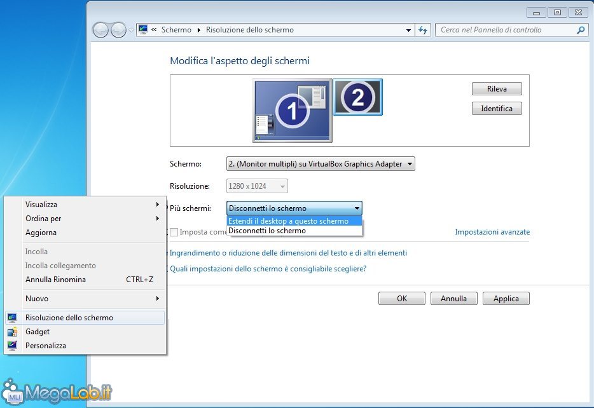Image resolution: width=594 pixels, height=408 pixels.
Task: Open the Risoluzione 1280 x 1024 dropdown
Action: pos(257,186)
